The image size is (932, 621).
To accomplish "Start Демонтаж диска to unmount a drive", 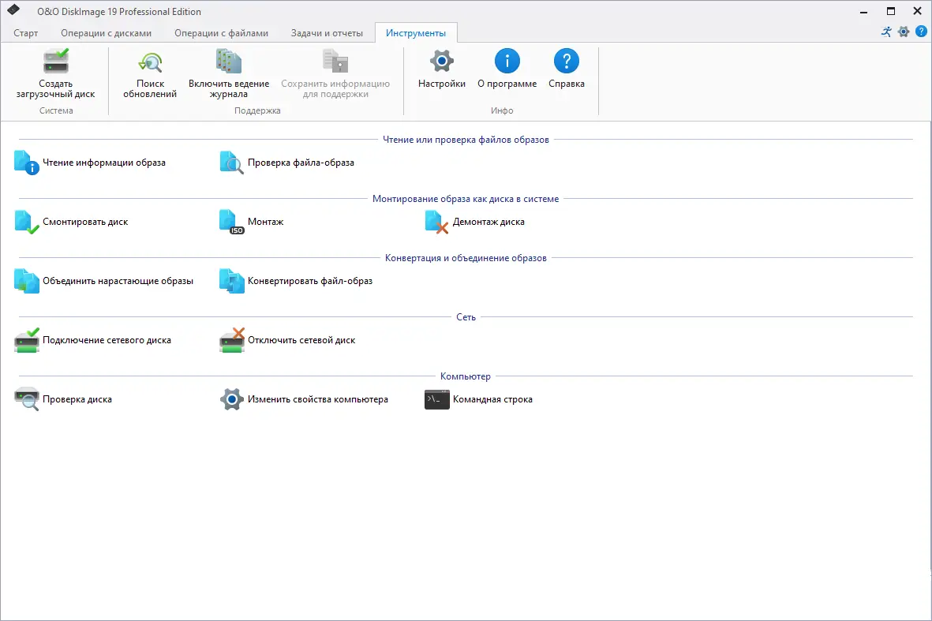I will 487,222.
